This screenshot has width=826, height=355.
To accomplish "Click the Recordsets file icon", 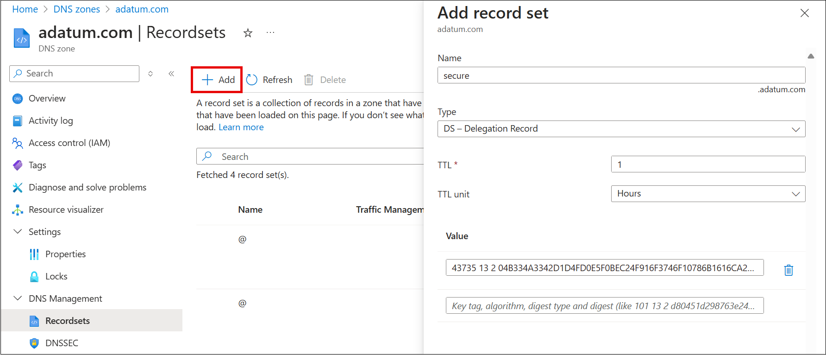I will tap(34, 321).
